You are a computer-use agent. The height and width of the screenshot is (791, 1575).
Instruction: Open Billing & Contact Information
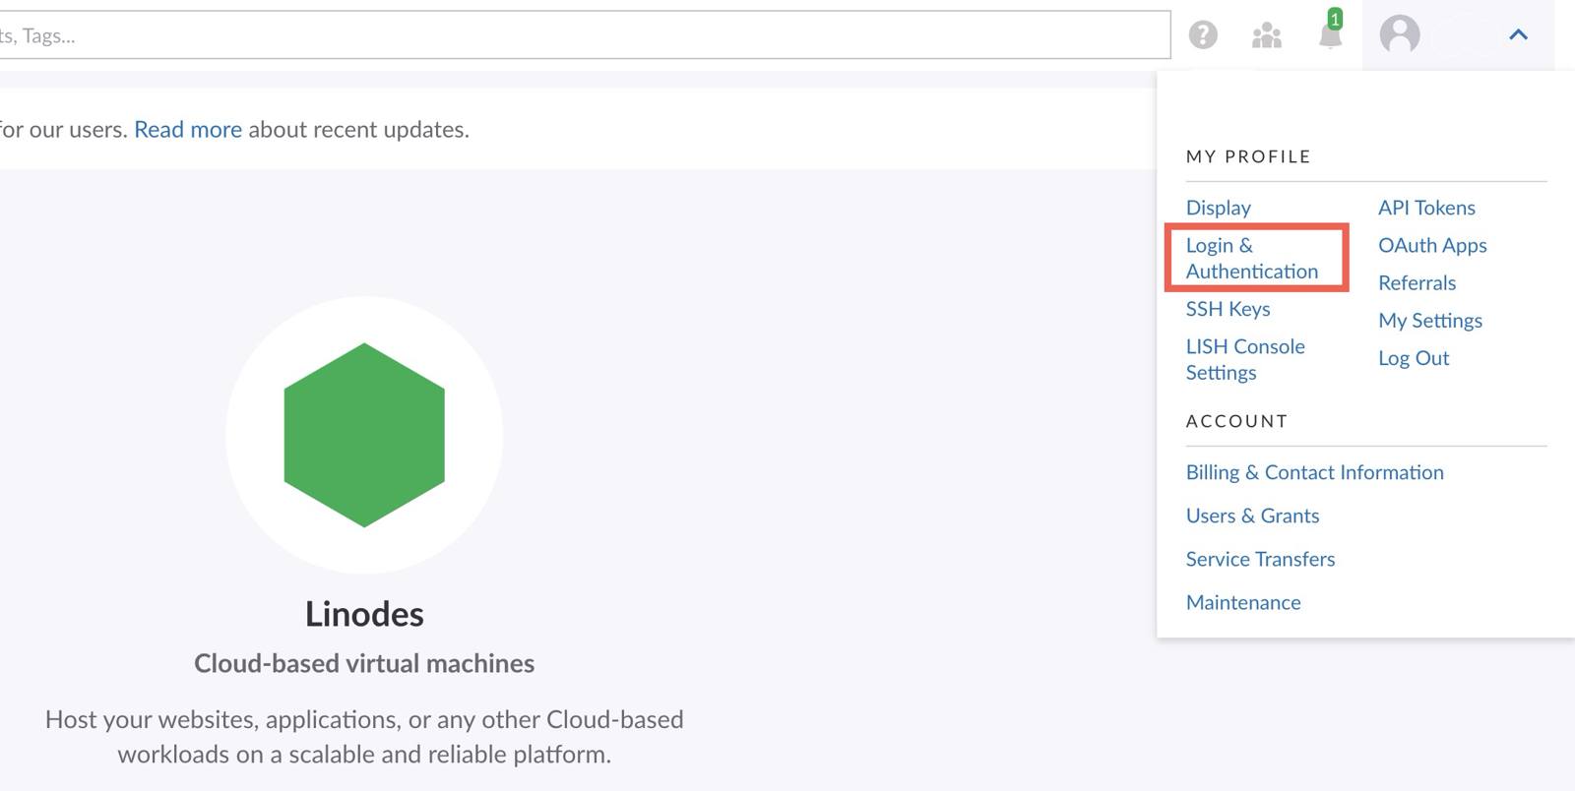(1314, 472)
